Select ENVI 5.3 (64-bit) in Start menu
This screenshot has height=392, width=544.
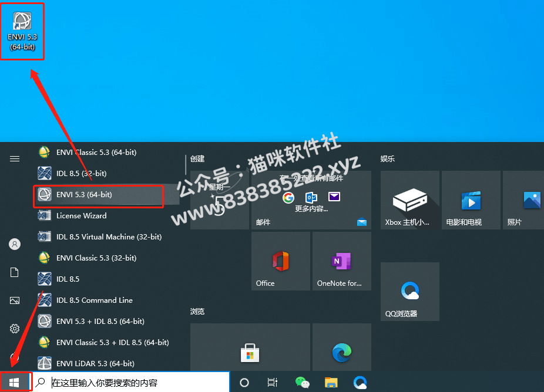click(x=107, y=194)
